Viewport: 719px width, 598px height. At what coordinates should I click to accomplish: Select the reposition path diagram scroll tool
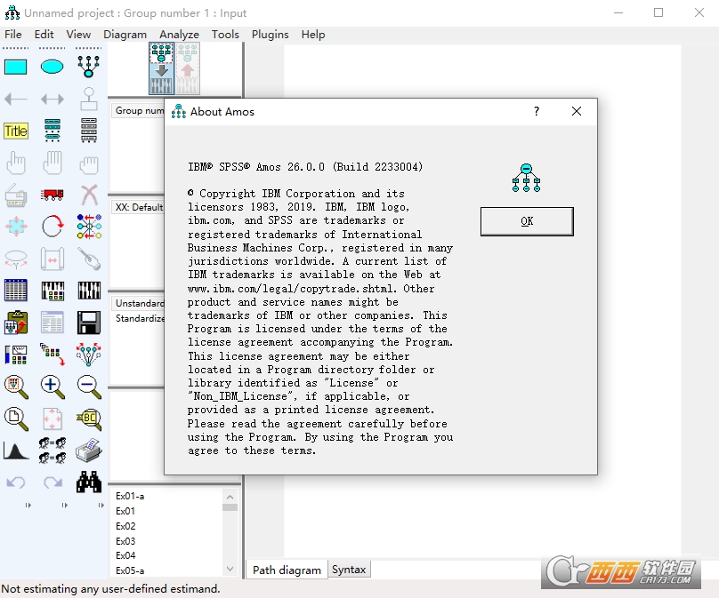click(53, 259)
